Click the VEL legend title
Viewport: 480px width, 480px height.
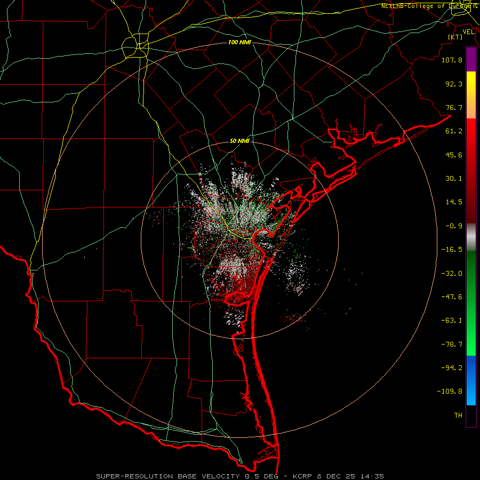[x=468, y=32]
